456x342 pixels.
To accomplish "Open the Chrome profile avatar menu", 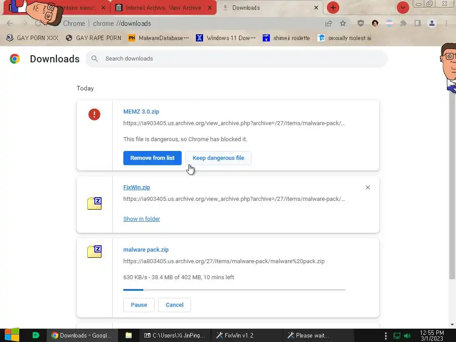I will [432, 23].
